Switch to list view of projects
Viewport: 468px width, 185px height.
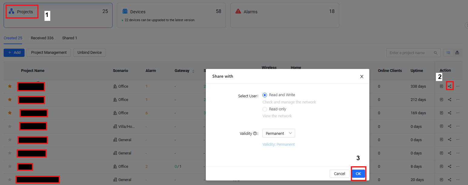(448, 53)
